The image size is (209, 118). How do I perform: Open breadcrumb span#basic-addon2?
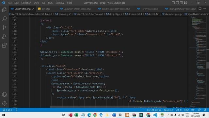coord(197,14)
